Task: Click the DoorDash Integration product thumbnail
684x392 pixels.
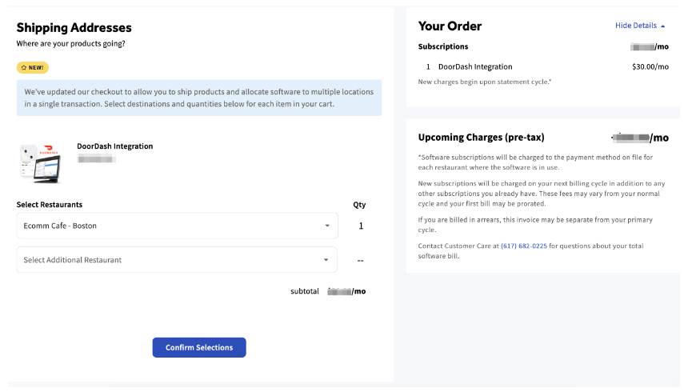Action: [40, 163]
